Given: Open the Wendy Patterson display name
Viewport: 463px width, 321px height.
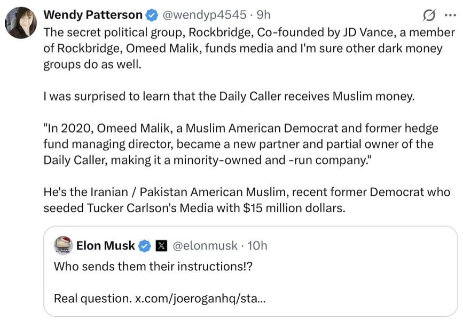Looking at the screenshot, I should [x=93, y=15].
